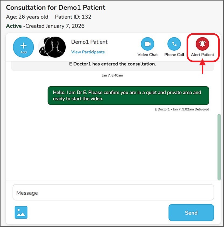Click the image attachment icon
224x227 pixels.
21,212
